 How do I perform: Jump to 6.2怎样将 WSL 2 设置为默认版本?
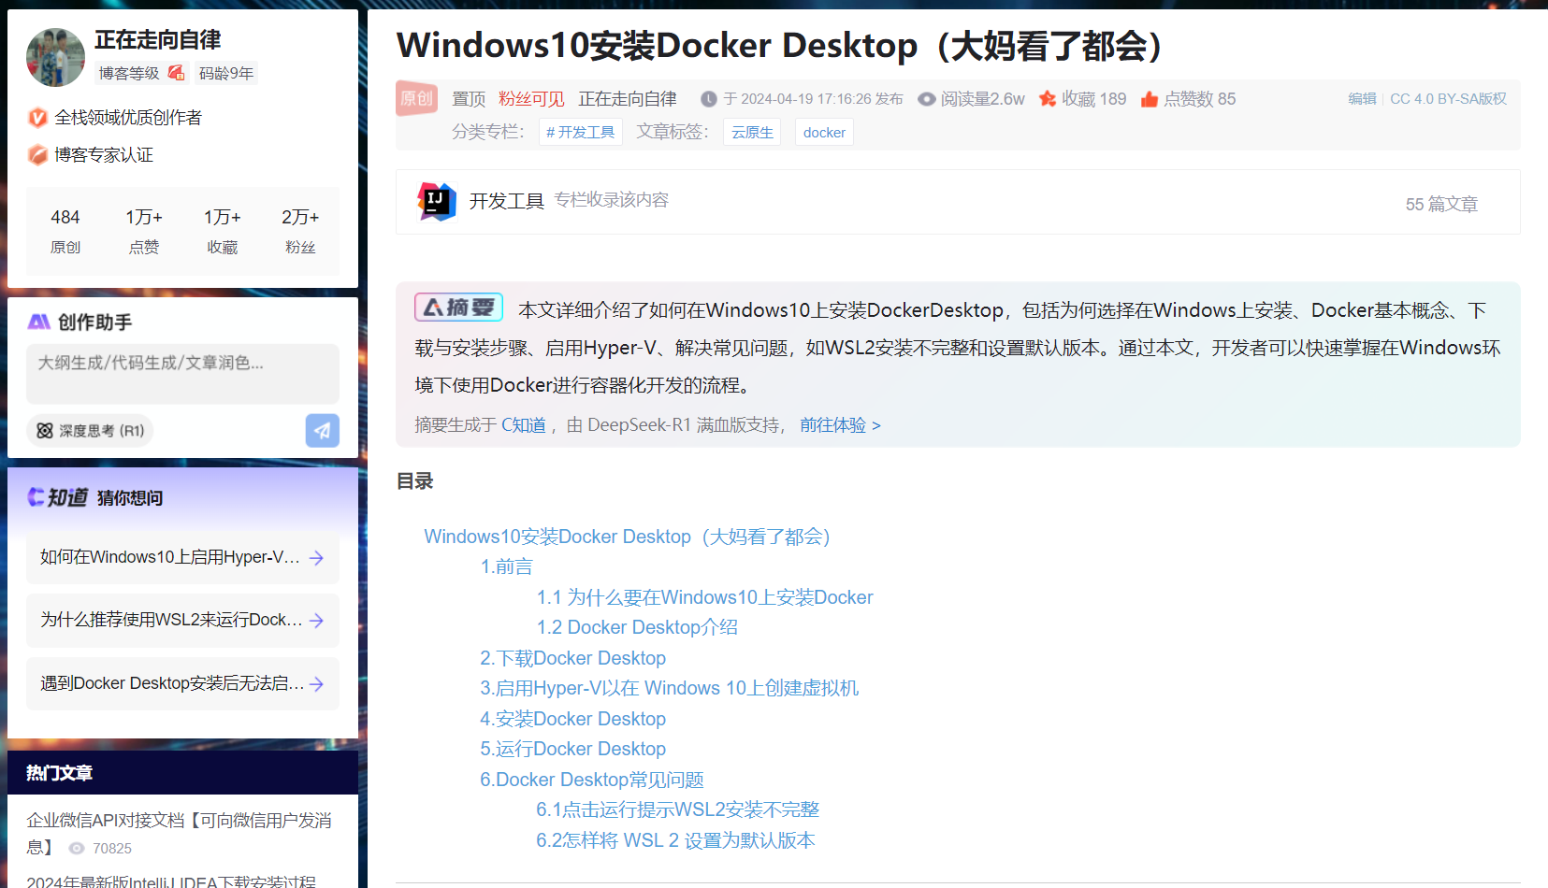pyautogui.click(x=675, y=840)
